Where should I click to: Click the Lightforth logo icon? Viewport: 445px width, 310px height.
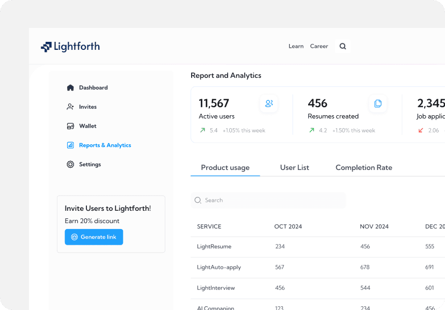click(x=46, y=47)
